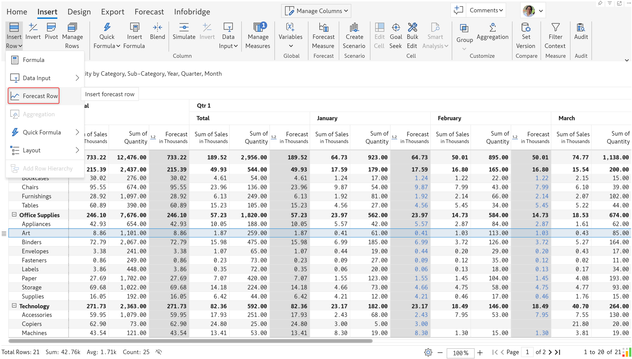Go to the next page arrow
The height and width of the screenshot is (359, 632).
pyautogui.click(x=550, y=352)
